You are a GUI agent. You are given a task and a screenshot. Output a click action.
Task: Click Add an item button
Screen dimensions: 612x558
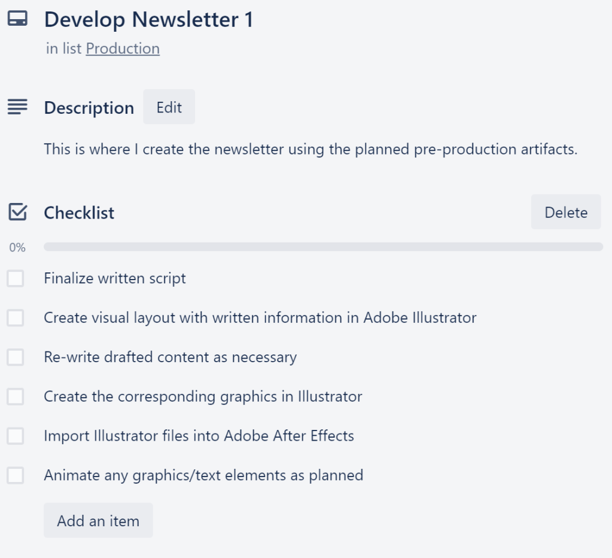click(x=98, y=520)
